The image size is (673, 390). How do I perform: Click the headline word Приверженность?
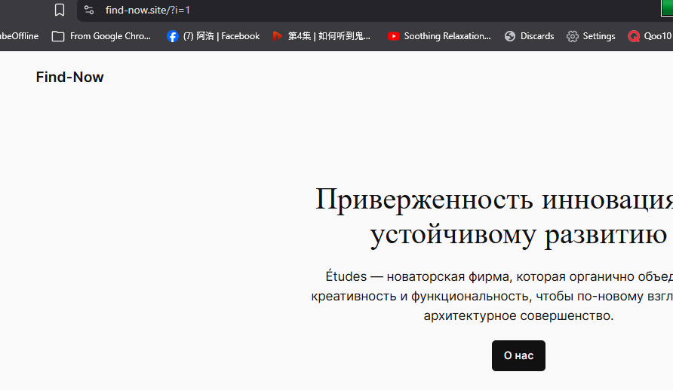tap(425, 200)
